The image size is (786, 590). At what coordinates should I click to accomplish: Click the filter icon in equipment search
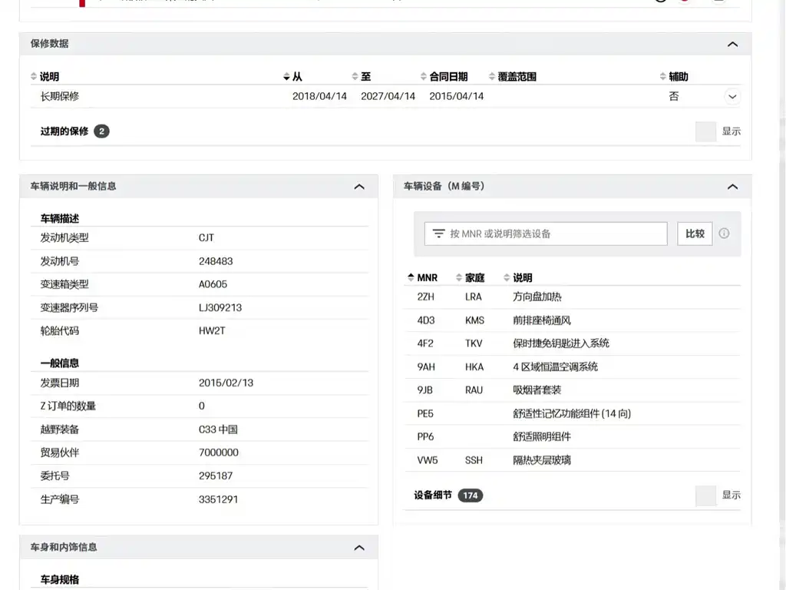(x=438, y=234)
